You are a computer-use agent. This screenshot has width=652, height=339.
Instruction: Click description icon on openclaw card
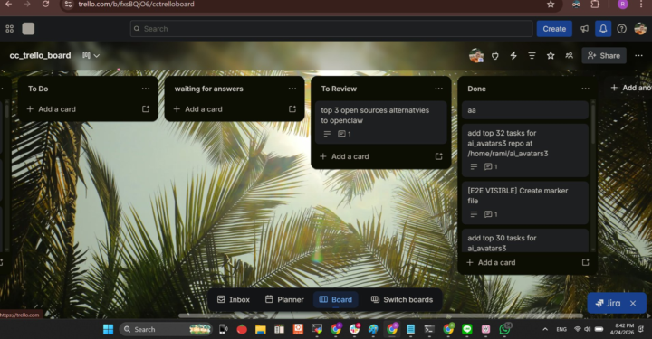[327, 134]
